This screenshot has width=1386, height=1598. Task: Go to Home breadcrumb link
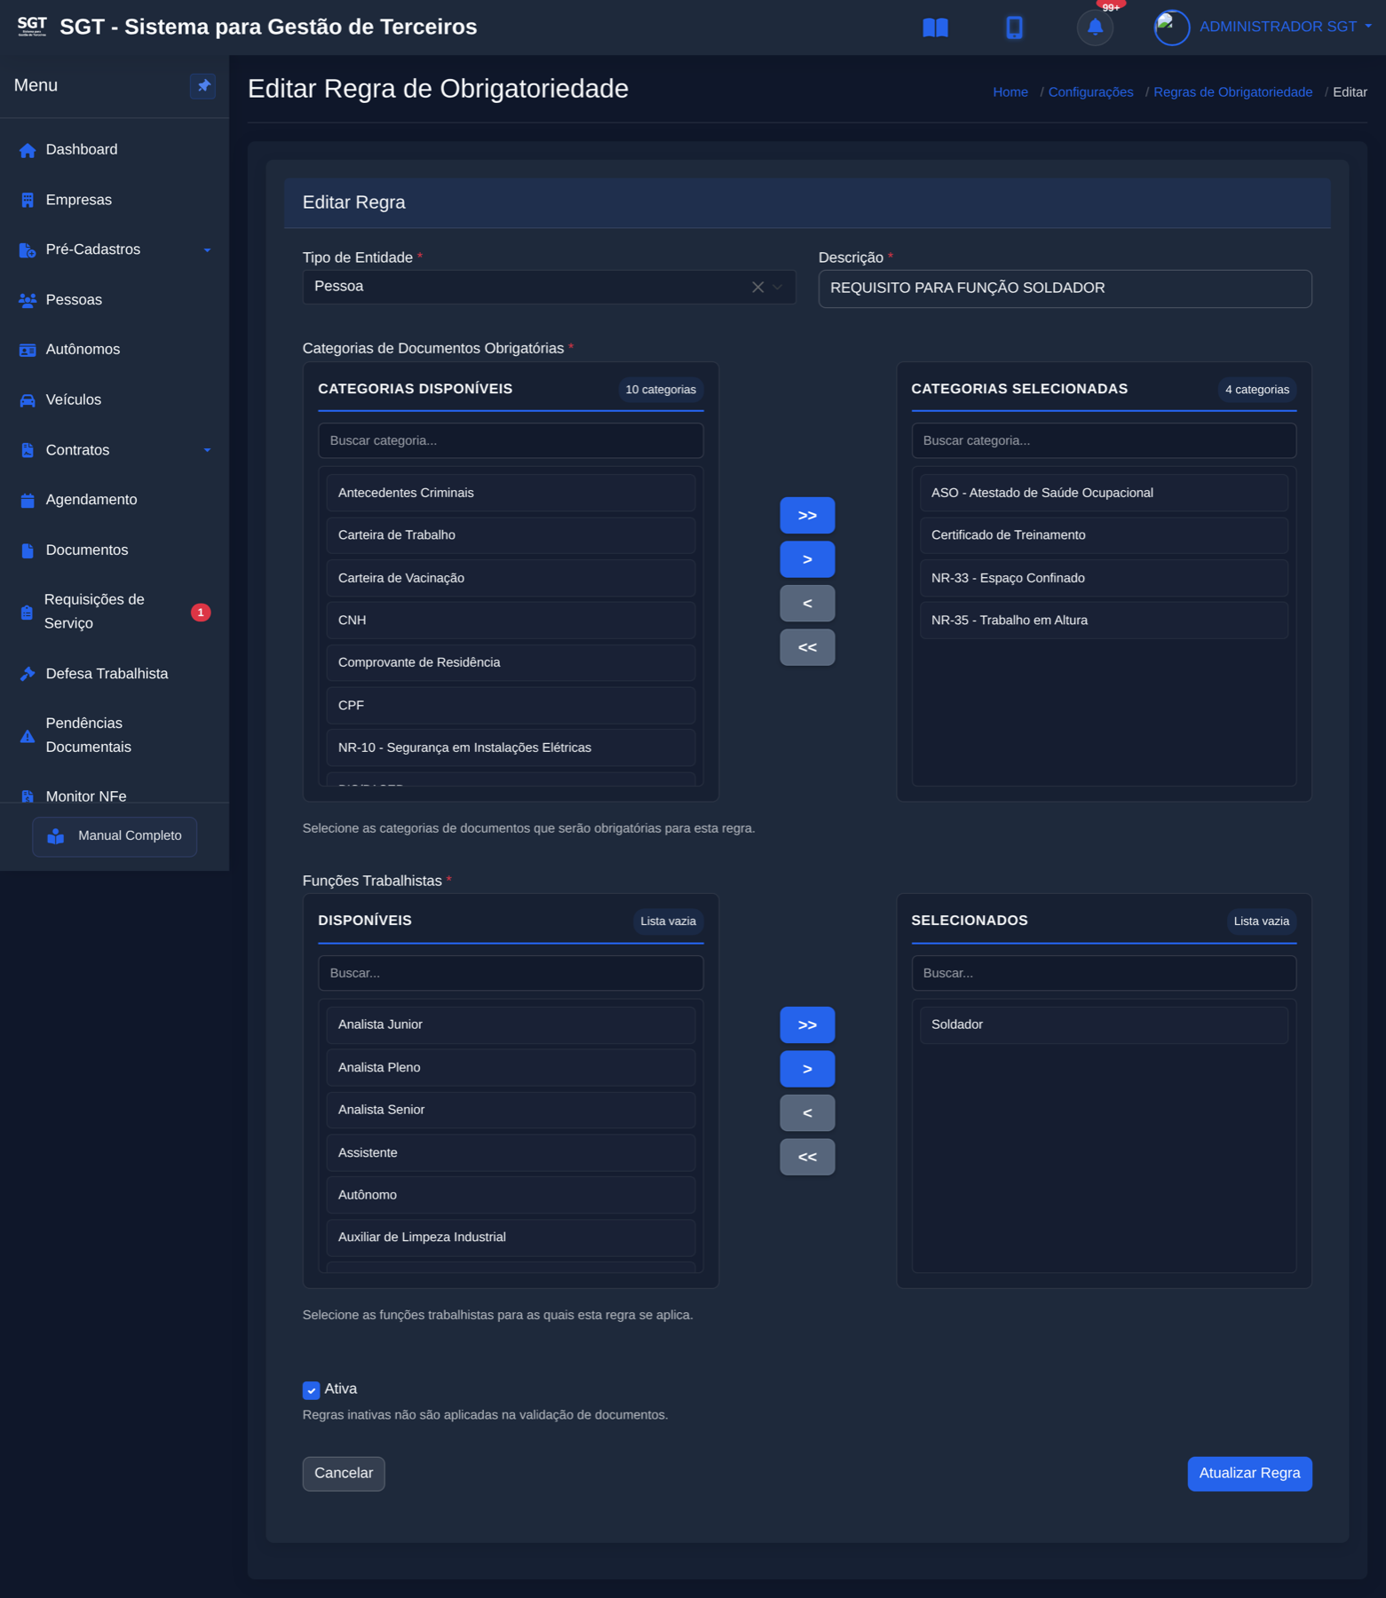pos(1010,92)
